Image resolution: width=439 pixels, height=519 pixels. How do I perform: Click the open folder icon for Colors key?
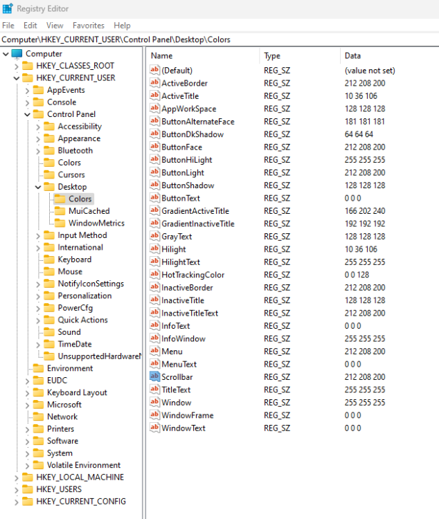pyautogui.click(x=60, y=199)
